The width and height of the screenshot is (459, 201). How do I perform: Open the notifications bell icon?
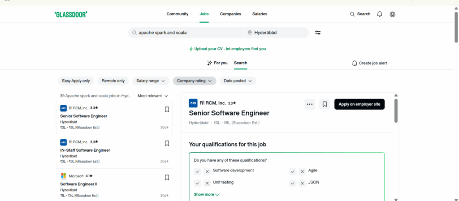coord(379,14)
